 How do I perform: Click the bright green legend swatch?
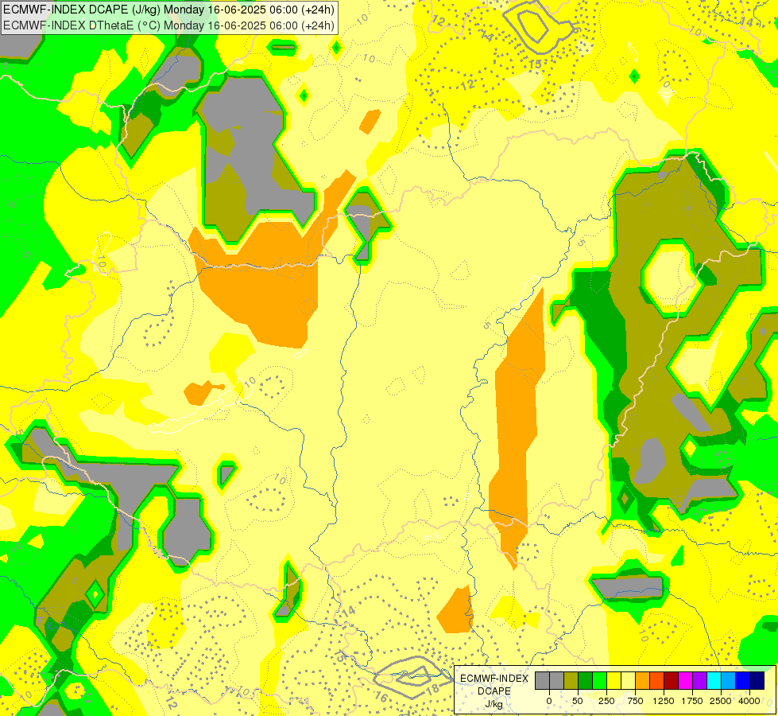599,680
